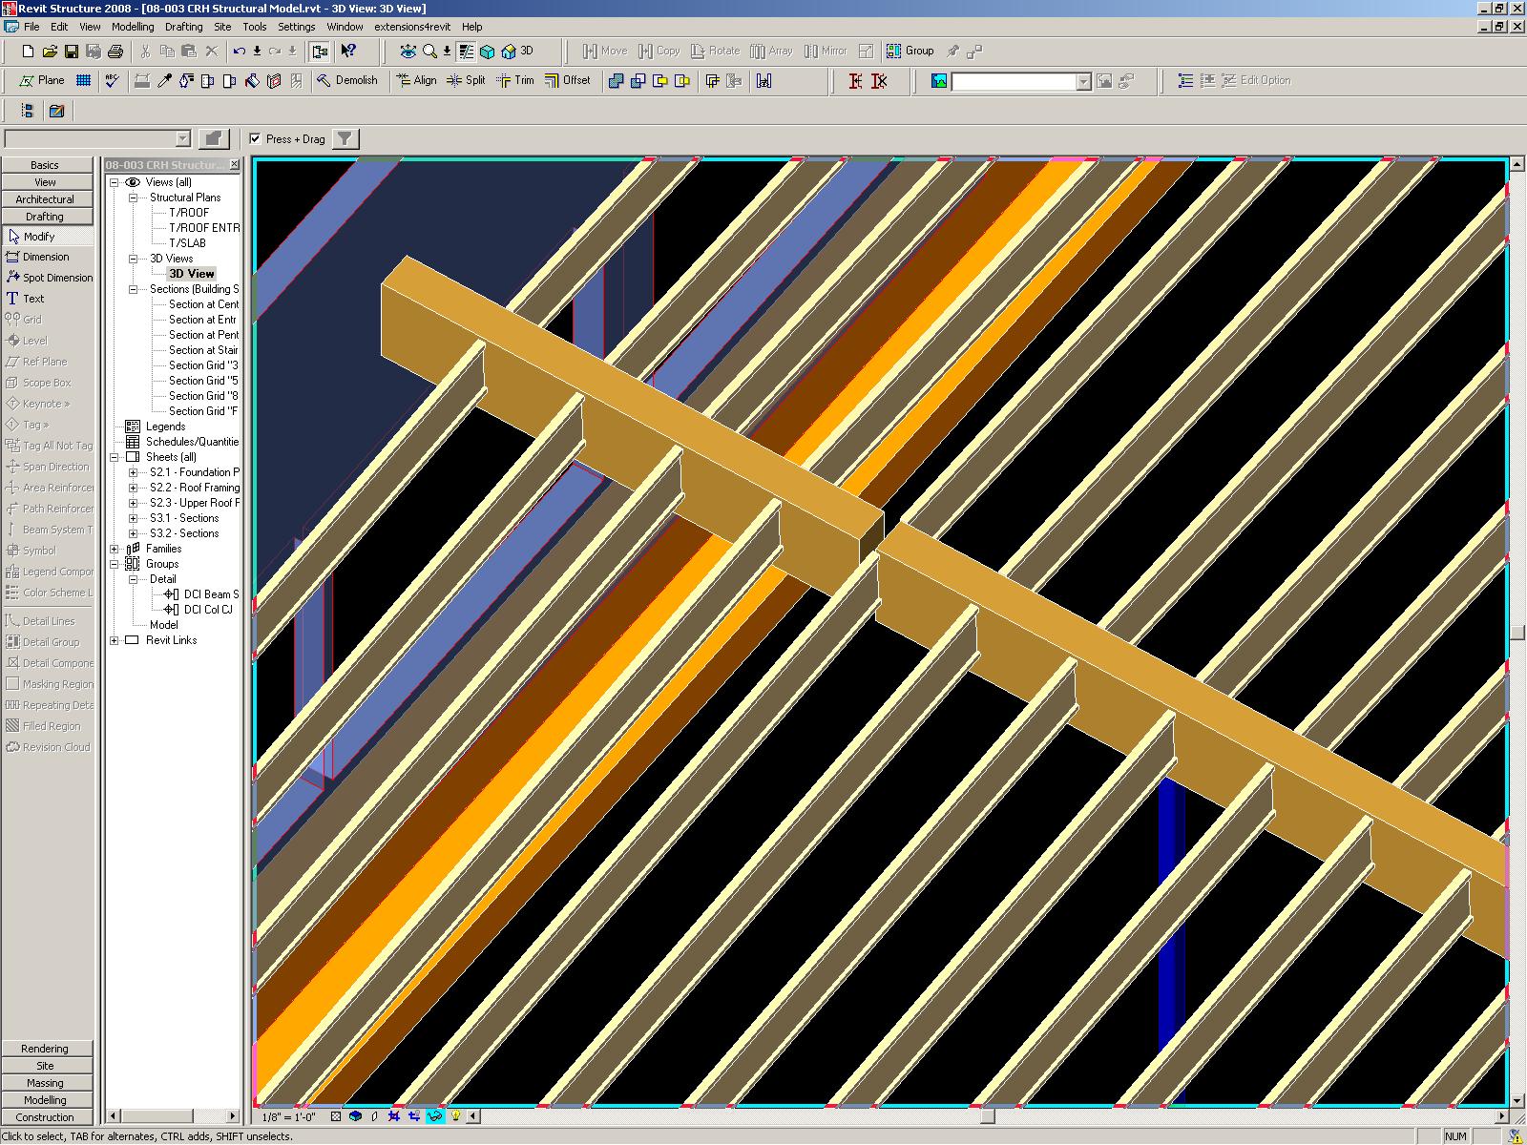Image resolution: width=1527 pixels, height=1145 pixels.
Task: Click the Save icon in toolbar
Action: pos(72,52)
